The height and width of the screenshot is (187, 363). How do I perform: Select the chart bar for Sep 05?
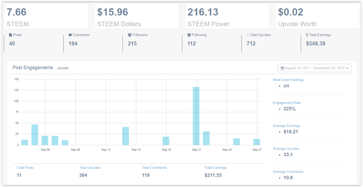(x=35, y=135)
